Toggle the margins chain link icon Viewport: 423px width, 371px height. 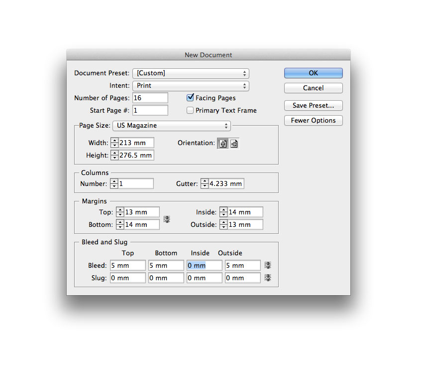click(167, 219)
